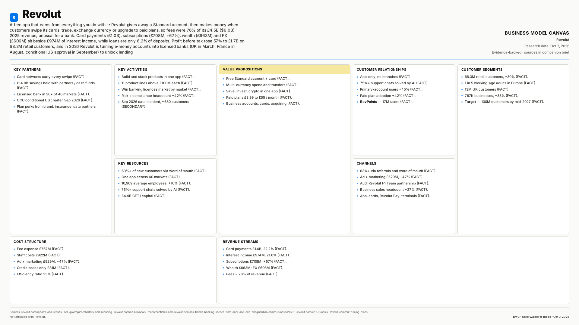Select the REVENUE STREAMS header
This screenshot has width=579, height=325.
[x=241, y=242]
